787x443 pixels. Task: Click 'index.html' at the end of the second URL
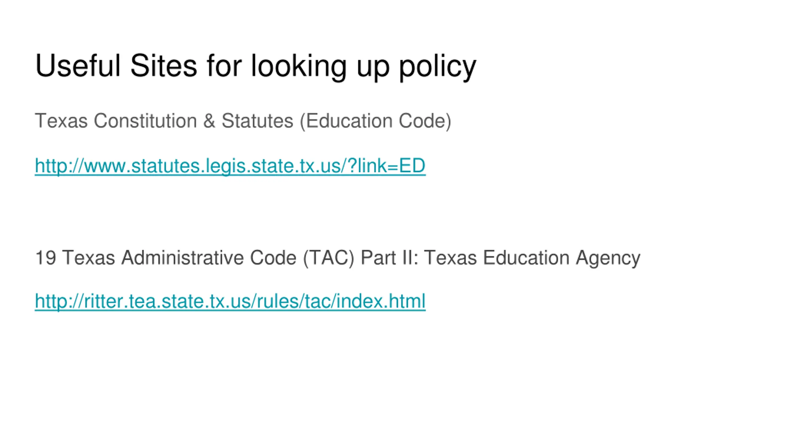(x=381, y=301)
